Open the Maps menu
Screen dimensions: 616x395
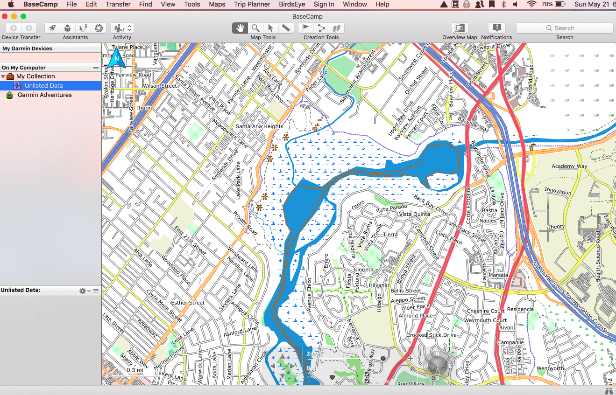pos(217,4)
